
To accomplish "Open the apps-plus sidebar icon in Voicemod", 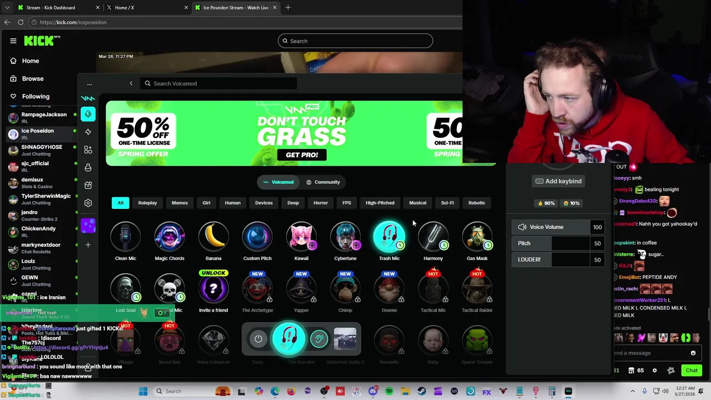I will pyautogui.click(x=88, y=149).
